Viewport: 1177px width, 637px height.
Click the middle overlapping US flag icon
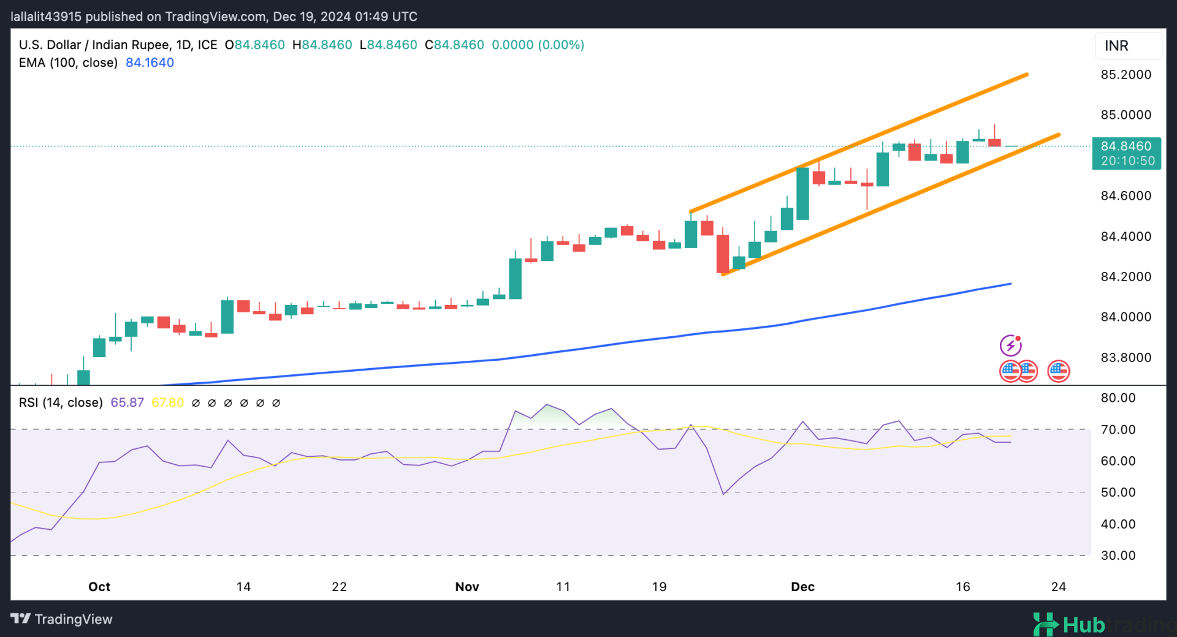coord(1028,371)
